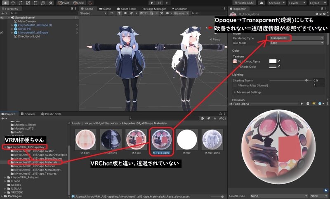Toggle hidden objects count 171
The image size is (330, 199).
(144, 13)
